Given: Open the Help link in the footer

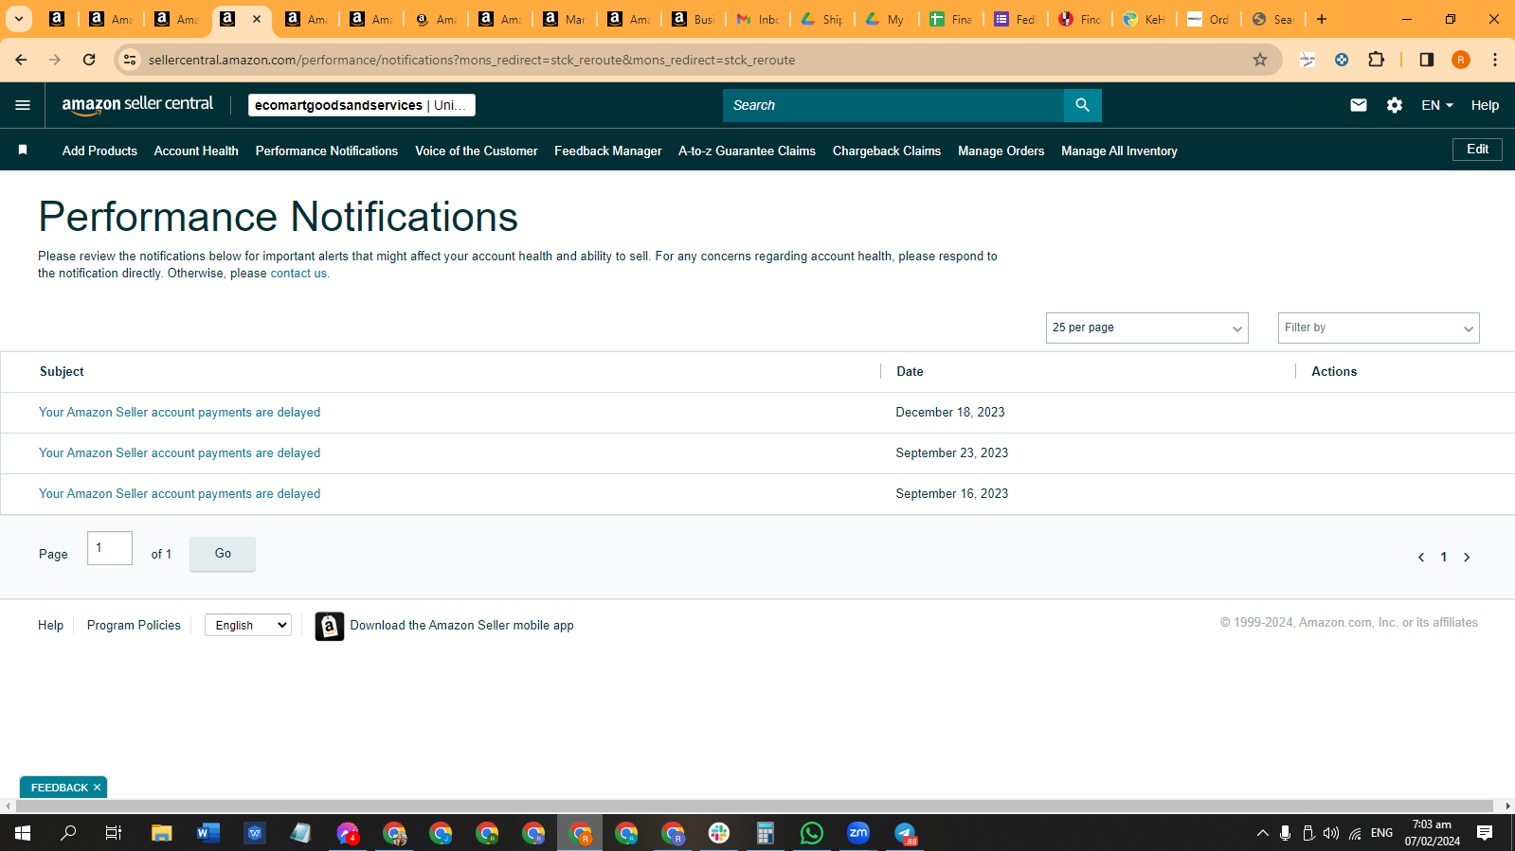Looking at the screenshot, I should [51, 626].
